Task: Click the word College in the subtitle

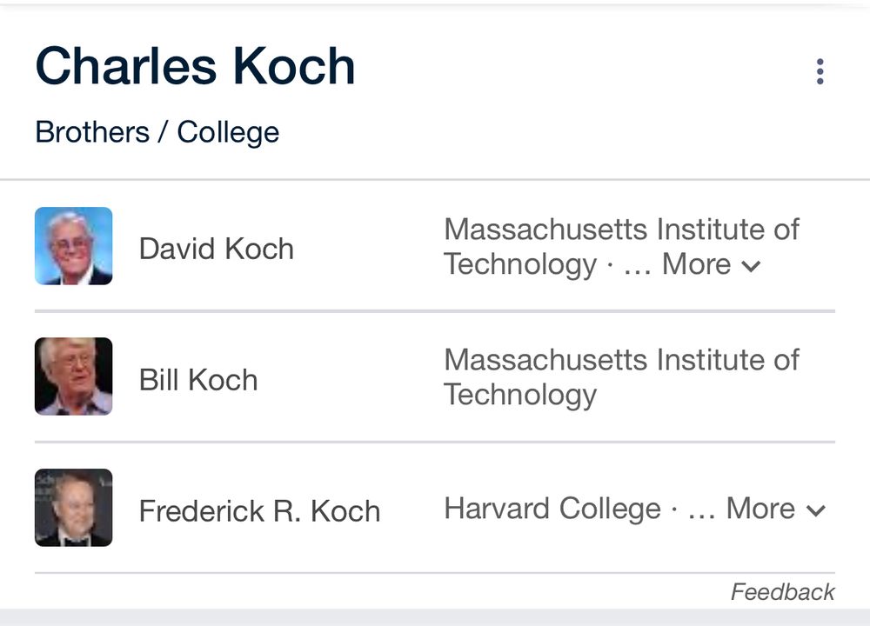Action: coord(228,132)
